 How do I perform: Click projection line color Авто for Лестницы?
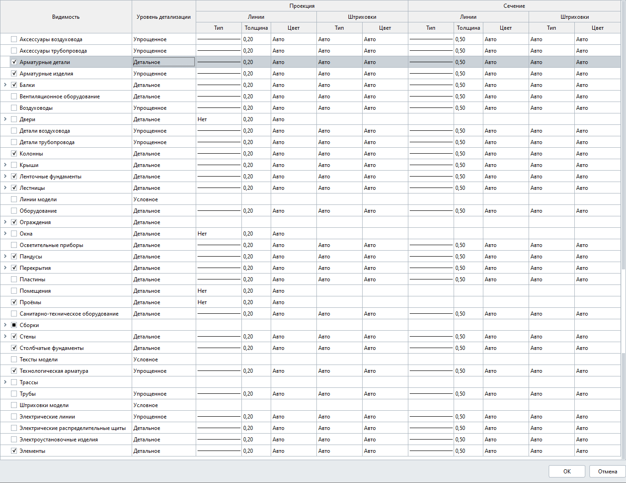tap(294, 188)
